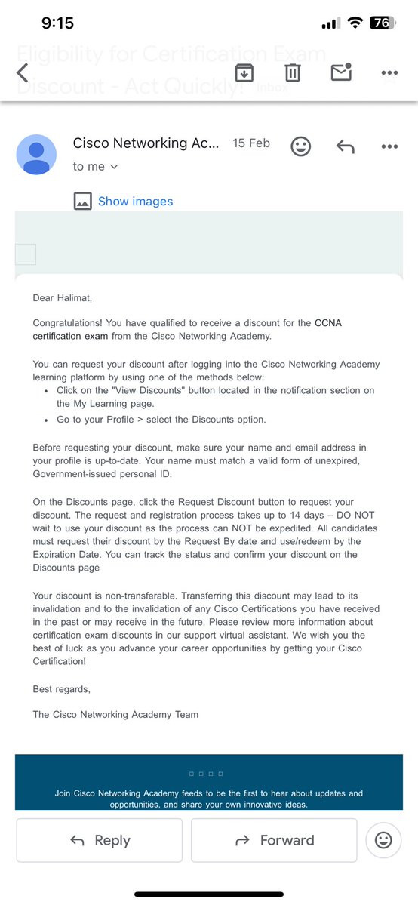
Task: Archive this email with the archive icon
Action: [x=244, y=72]
